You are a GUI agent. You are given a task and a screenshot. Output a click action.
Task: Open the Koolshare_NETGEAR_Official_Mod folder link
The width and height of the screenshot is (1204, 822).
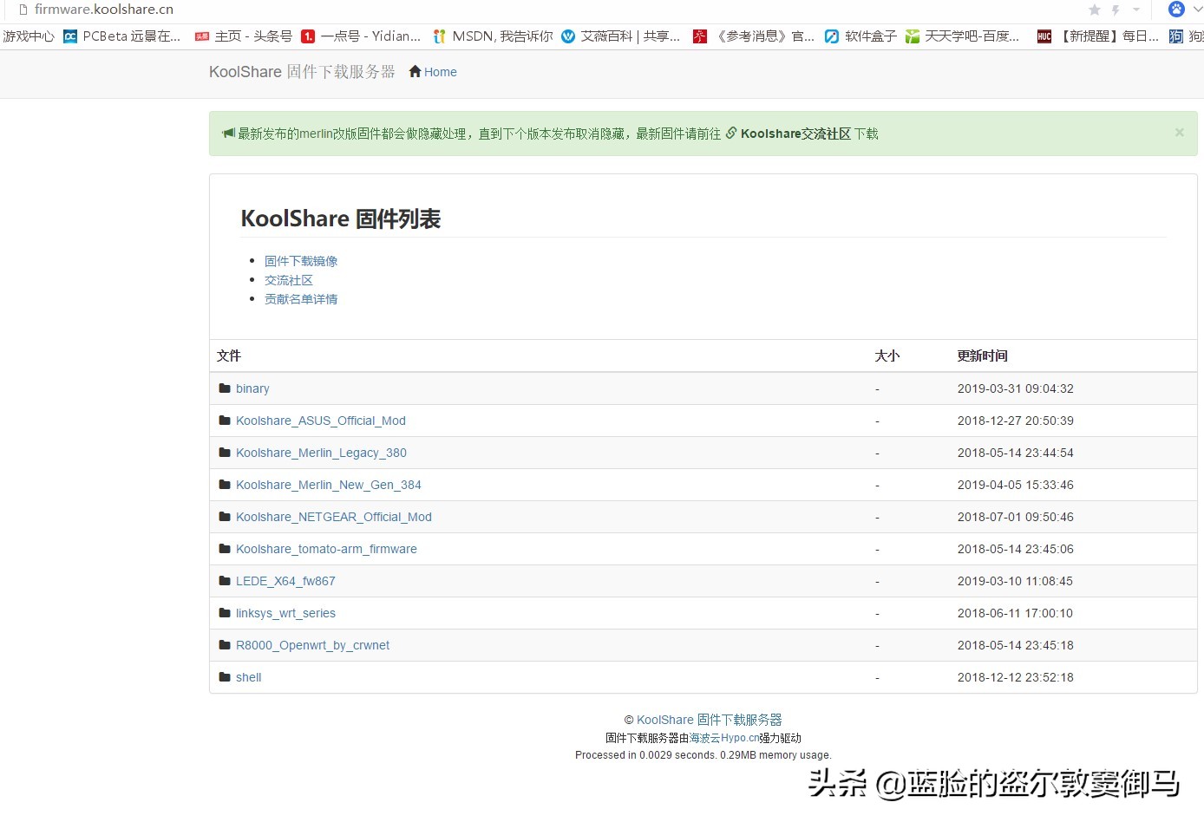pyautogui.click(x=334, y=517)
